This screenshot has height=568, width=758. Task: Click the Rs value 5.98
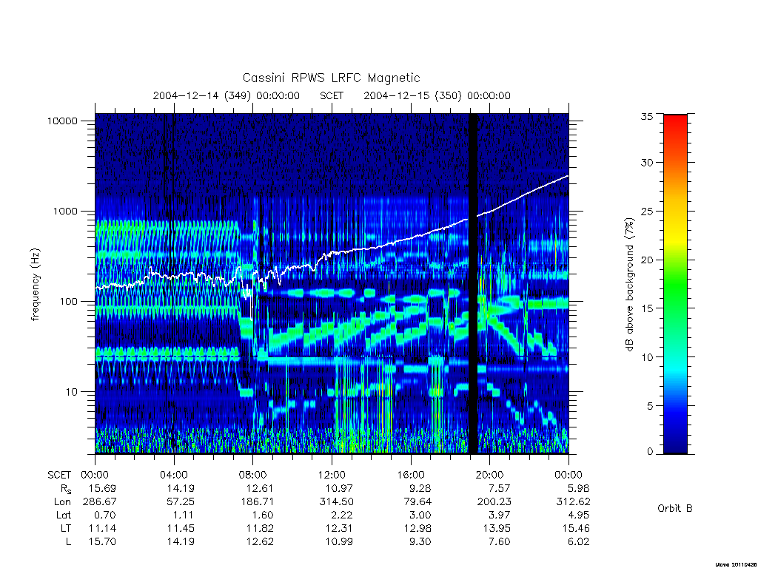pos(578,488)
